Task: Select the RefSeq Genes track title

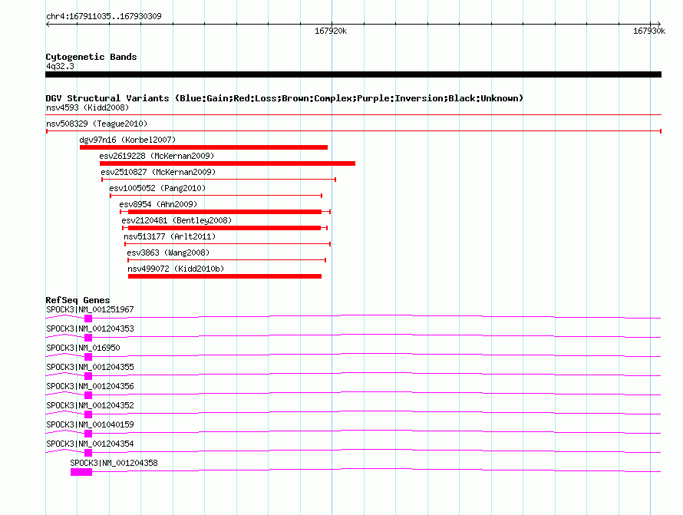Action: [78, 300]
